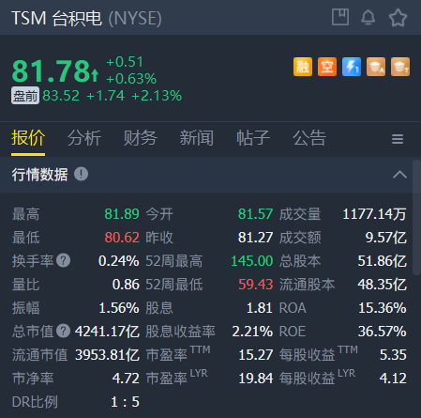Click the last tan stacked-coins badge
This screenshot has height=418, width=421.
pyautogui.click(x=400, y=67)
